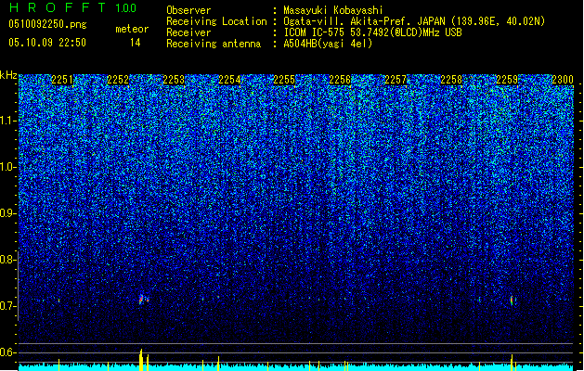Viewport: 584px width, 371px height.
Task: Click the 0.7 kHz frequency axis label
Action: click(7, 306)
